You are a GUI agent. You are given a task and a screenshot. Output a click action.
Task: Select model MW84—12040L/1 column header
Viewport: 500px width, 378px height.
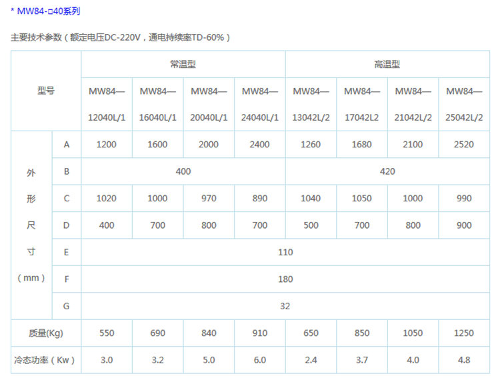coord(107,104)
